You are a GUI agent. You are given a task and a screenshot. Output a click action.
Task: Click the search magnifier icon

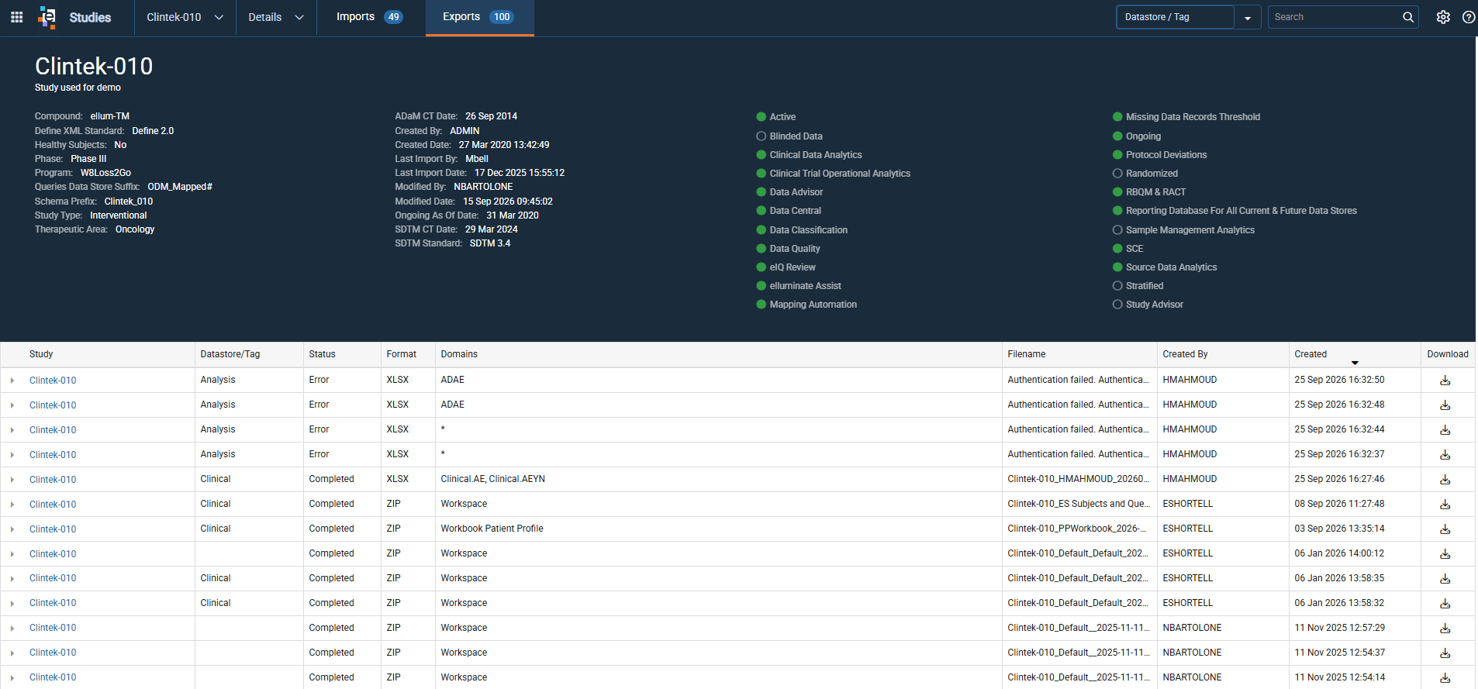pos(1408,17)
